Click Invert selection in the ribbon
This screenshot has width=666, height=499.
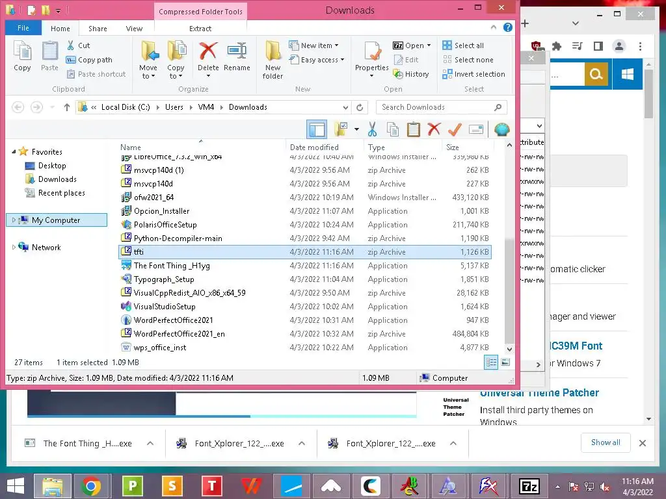point(473,74)
